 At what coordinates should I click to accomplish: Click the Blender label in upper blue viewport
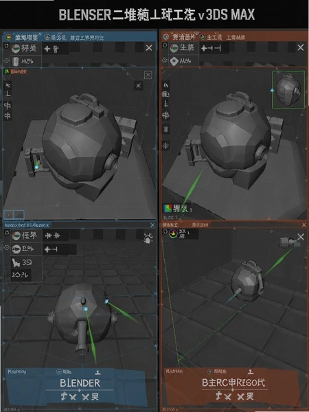click(x=18, y=71)
